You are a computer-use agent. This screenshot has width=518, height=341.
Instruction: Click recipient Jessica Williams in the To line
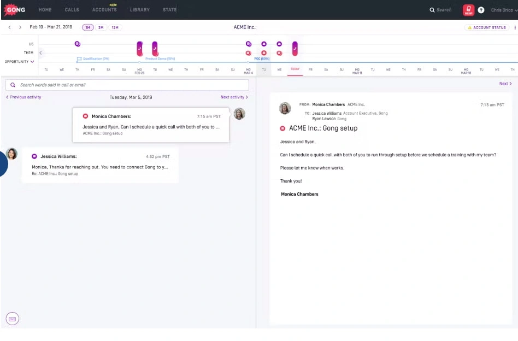pyautogui.click(x=327, y=113)
